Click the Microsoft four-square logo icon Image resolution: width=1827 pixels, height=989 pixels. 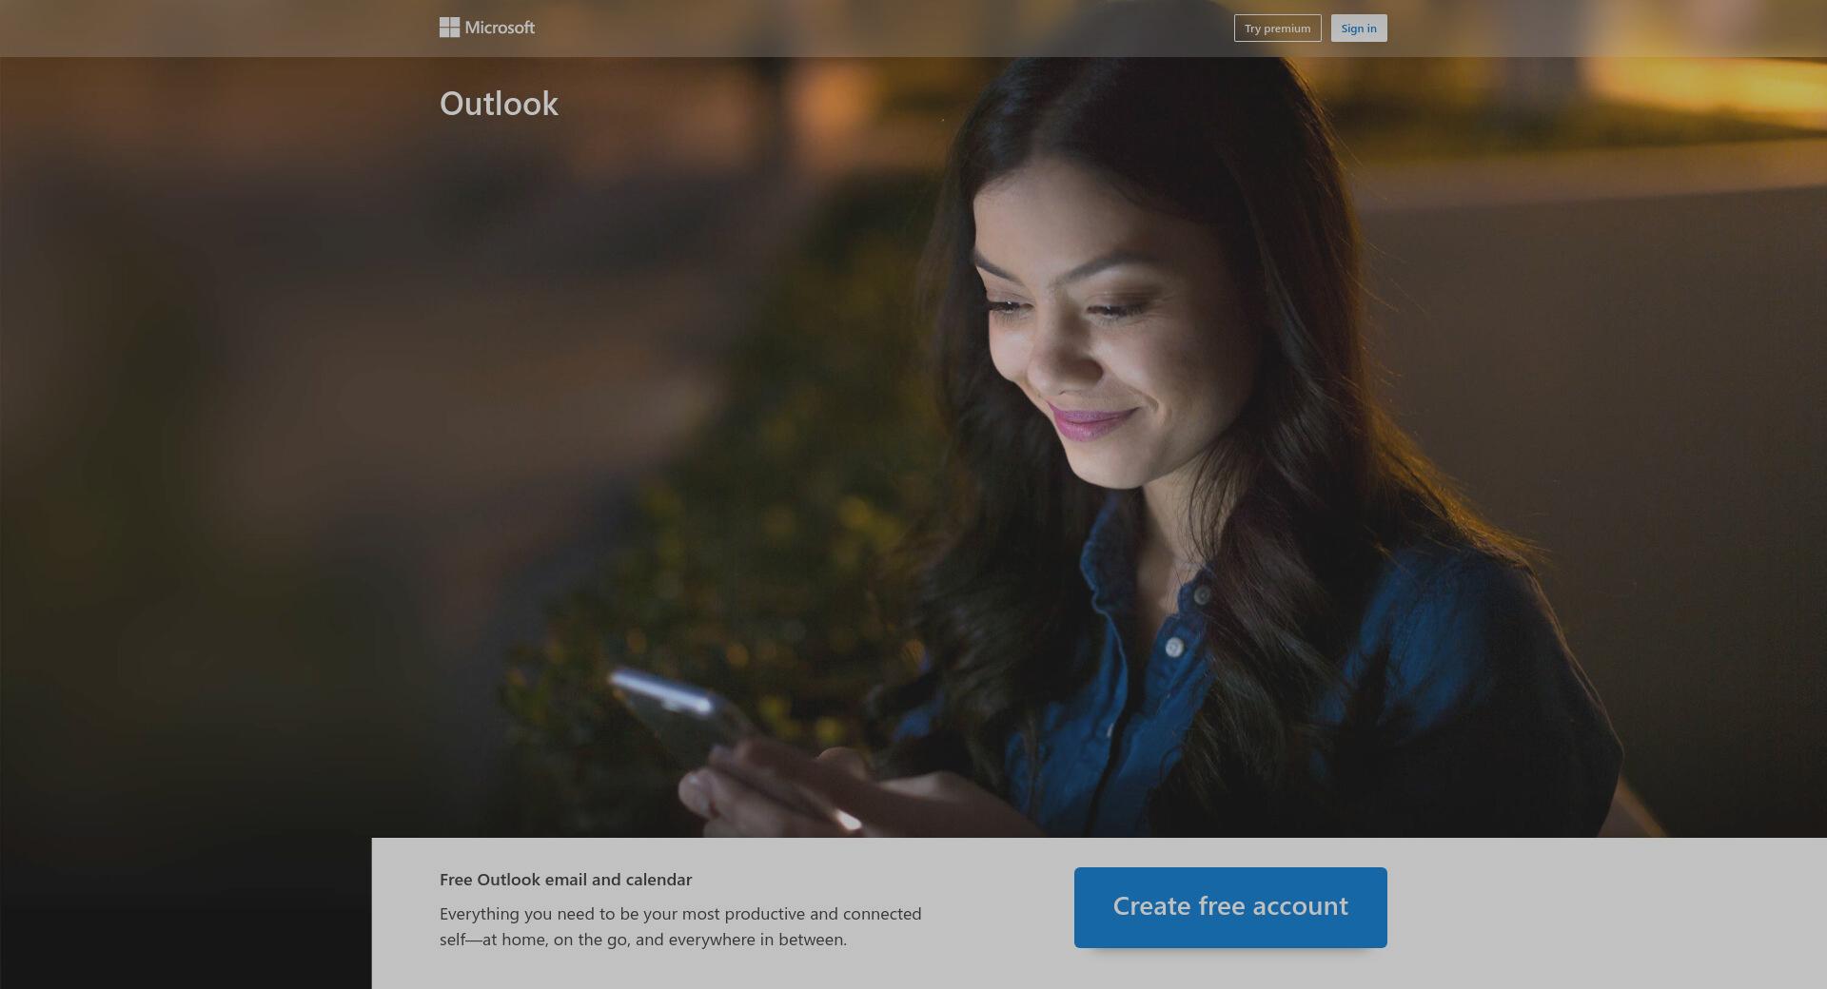point(449,28)
